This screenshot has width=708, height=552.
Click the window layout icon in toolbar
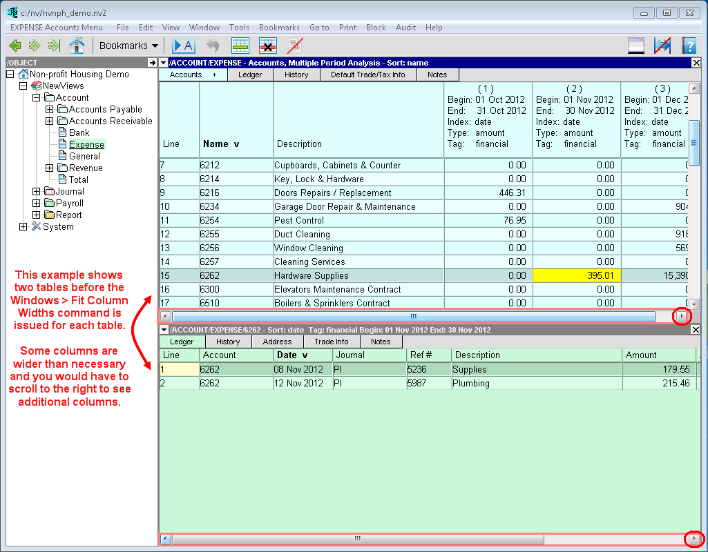tap(635, 46)
